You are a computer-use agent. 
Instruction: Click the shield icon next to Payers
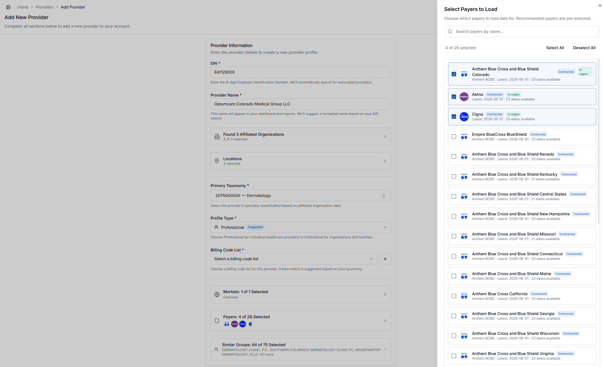point(217,321)
